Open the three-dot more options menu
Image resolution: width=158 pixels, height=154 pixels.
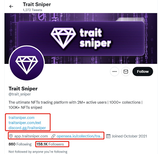pyautogui.click(x=115, y=71)
